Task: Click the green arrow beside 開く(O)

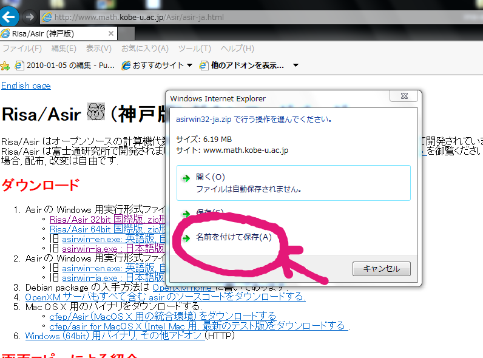Action: pos(186,178)
